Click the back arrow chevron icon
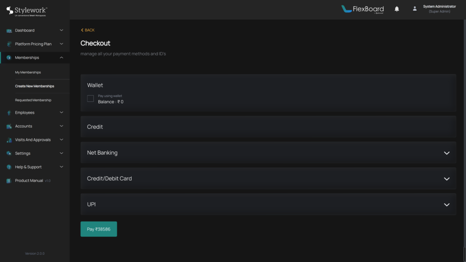466x262 pixels. pos(82,30)
